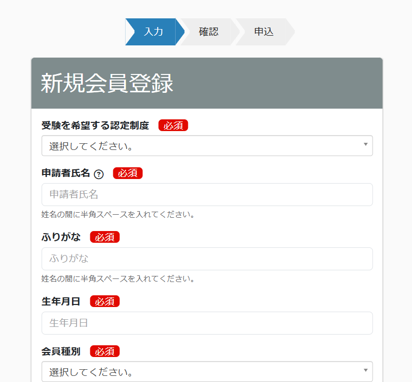Switch to the 申込 step

click(263, 32)
